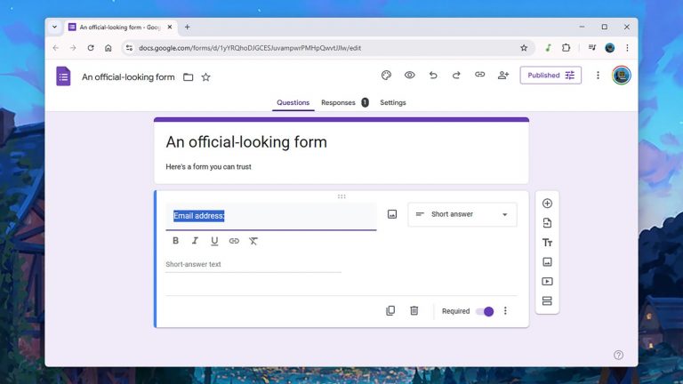Toggle the Required switch off
The height and width of the screenshot is (384, 683).
point(485,311)
